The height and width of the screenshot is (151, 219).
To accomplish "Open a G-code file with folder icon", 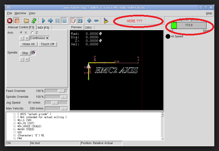I will coord(27,21).
